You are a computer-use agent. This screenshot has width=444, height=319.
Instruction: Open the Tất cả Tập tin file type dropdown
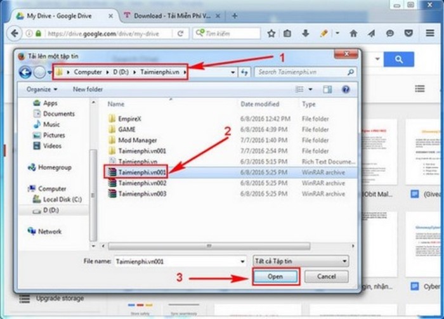pyautogui.click(x=301, y=261)
